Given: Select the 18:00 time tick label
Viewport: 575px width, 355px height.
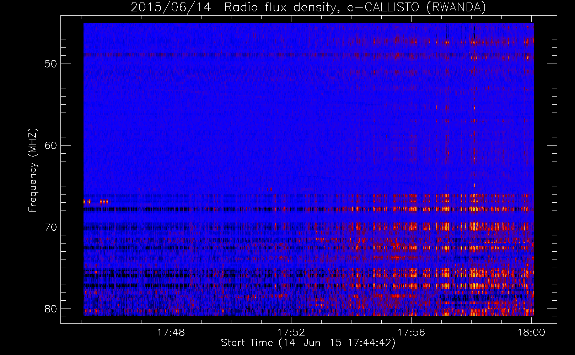Looking at the screenshot, I should point(531,332).
